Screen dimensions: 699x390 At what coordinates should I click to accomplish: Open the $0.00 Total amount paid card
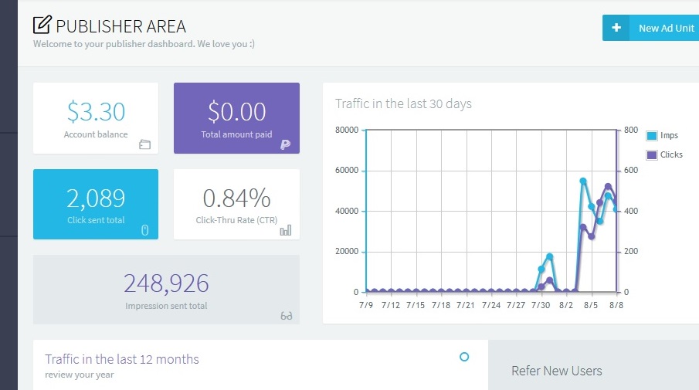point(236,117)
